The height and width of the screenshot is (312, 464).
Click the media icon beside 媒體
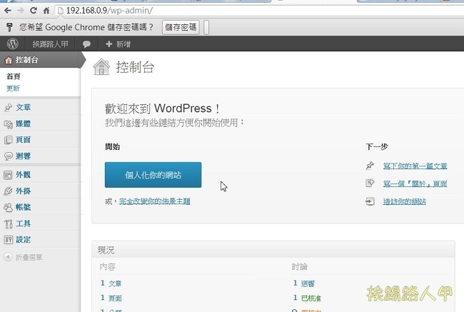coord(9,124)
